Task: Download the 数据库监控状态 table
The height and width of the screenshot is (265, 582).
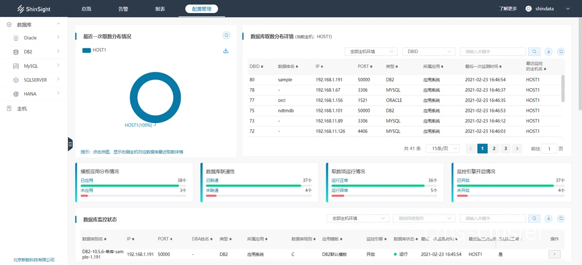Action: pos(549,219)
